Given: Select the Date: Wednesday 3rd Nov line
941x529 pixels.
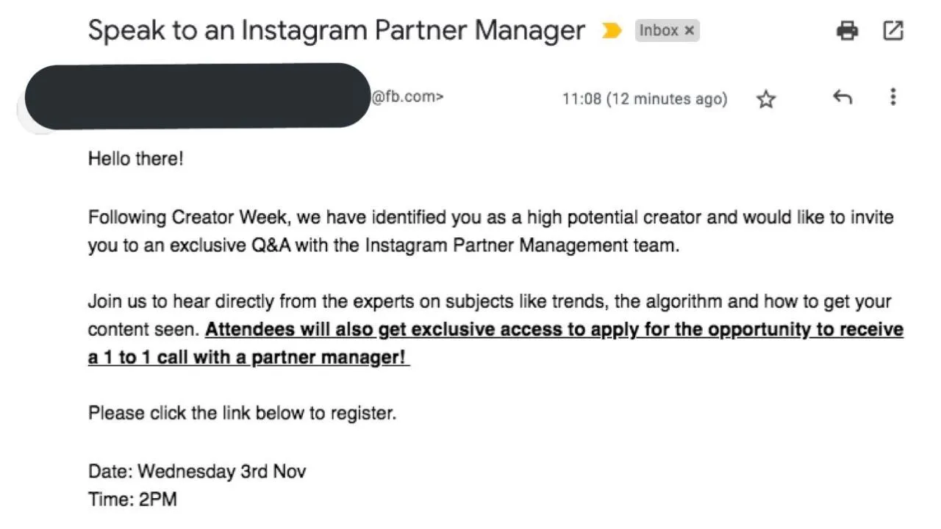Looking at the screenshot, I should (197, 471).
